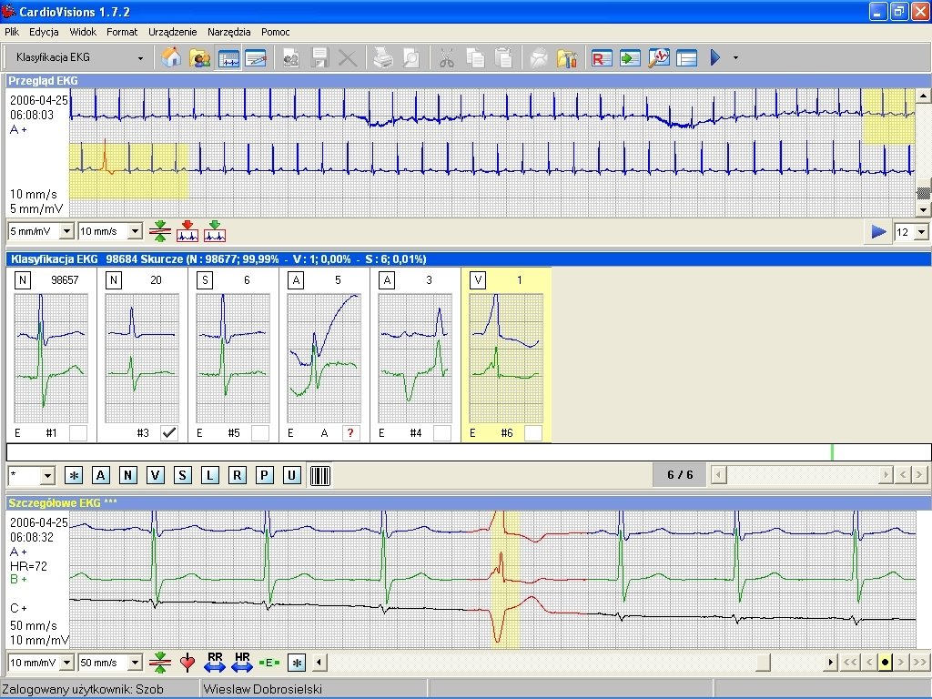Screen dimensions: 932x699
Task: Open the print ECG icon
Action: click(380, 57)
